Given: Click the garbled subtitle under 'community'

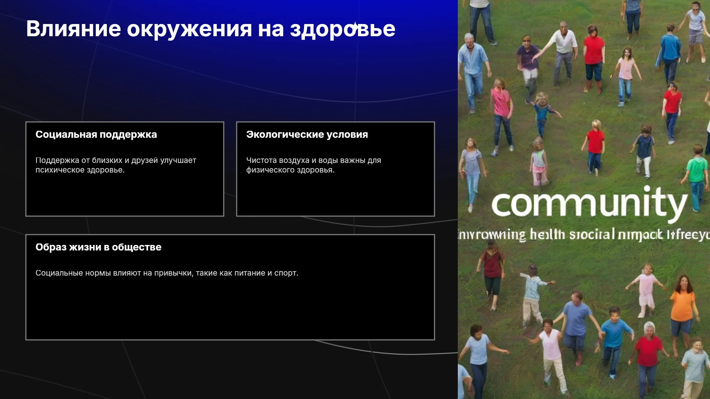Looking at the screenshot, I should click(x=584, y=235).
